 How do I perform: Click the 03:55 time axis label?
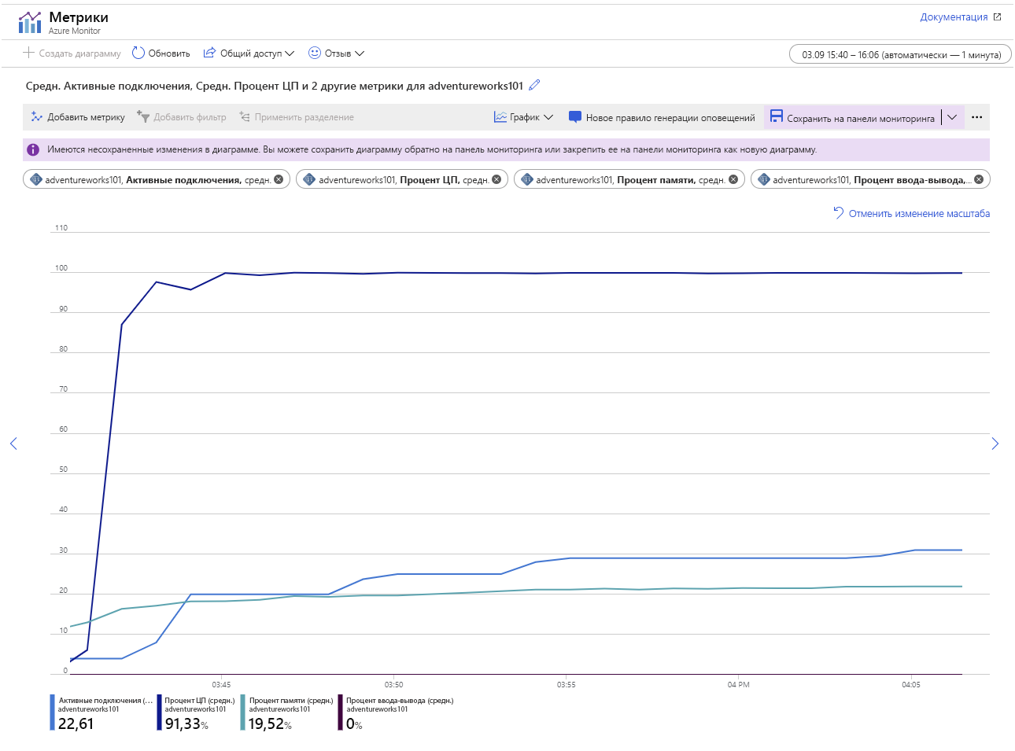[566, 684]
